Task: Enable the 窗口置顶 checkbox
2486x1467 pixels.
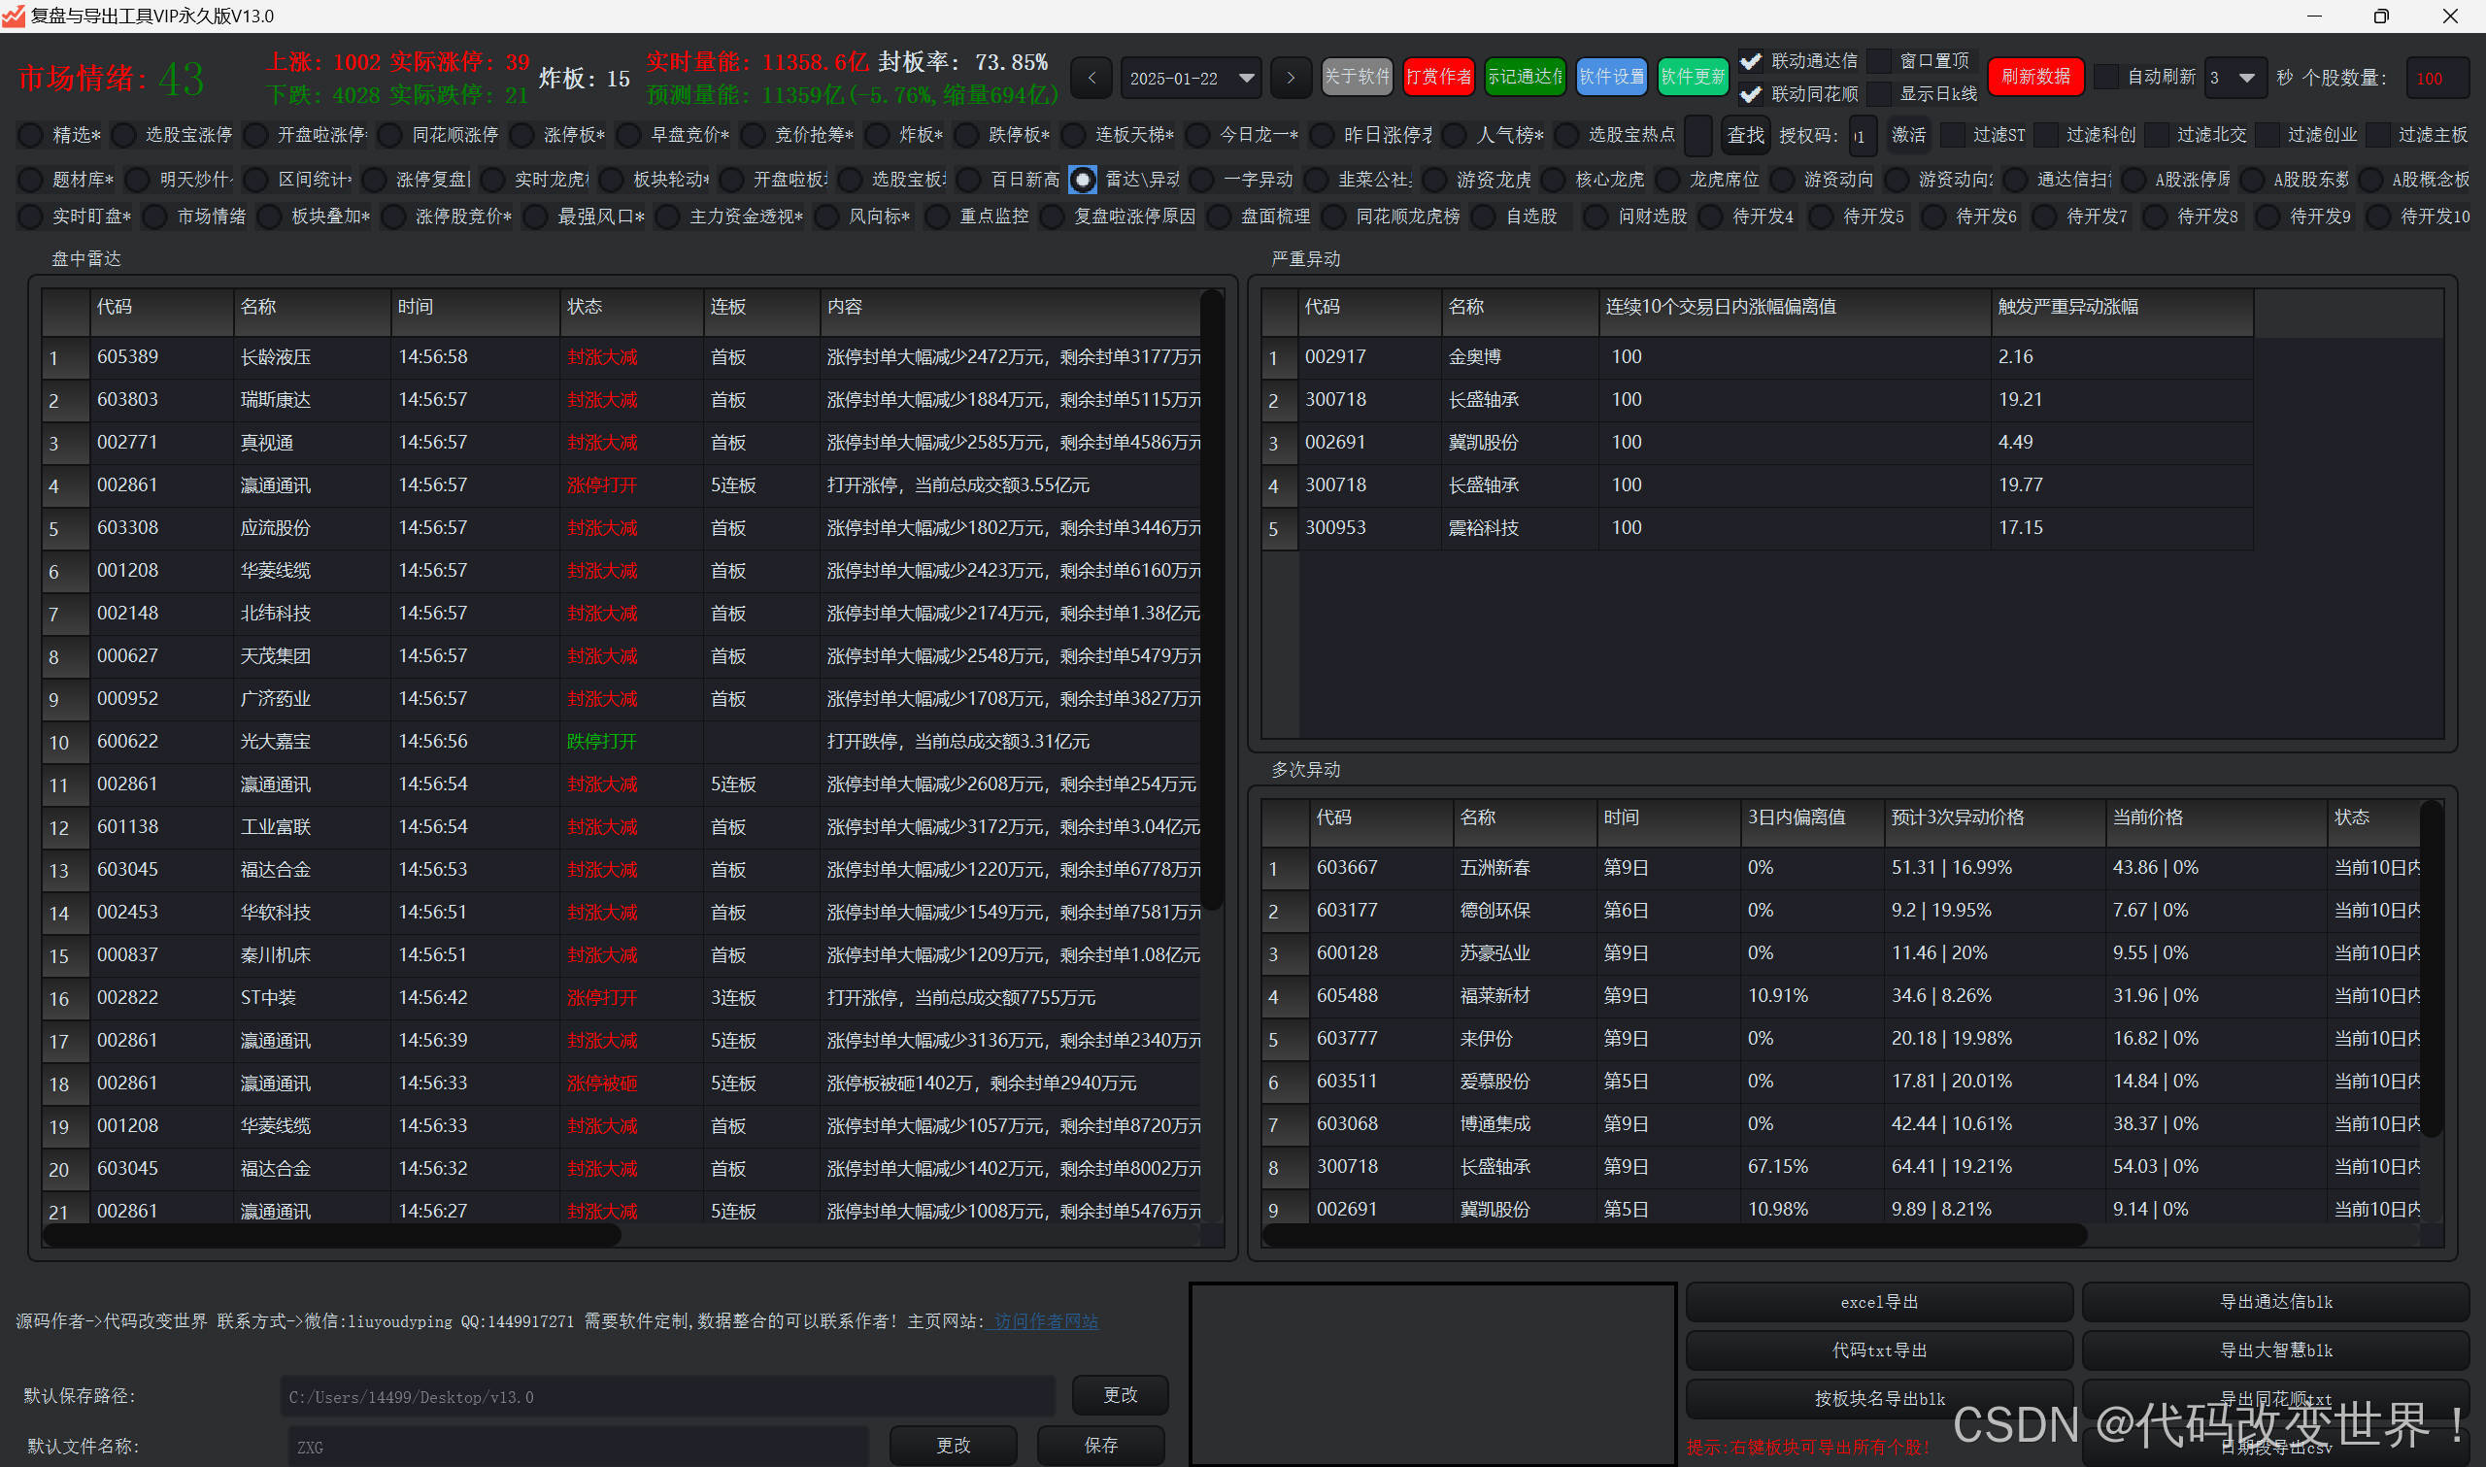Action: pos(1879,61)
